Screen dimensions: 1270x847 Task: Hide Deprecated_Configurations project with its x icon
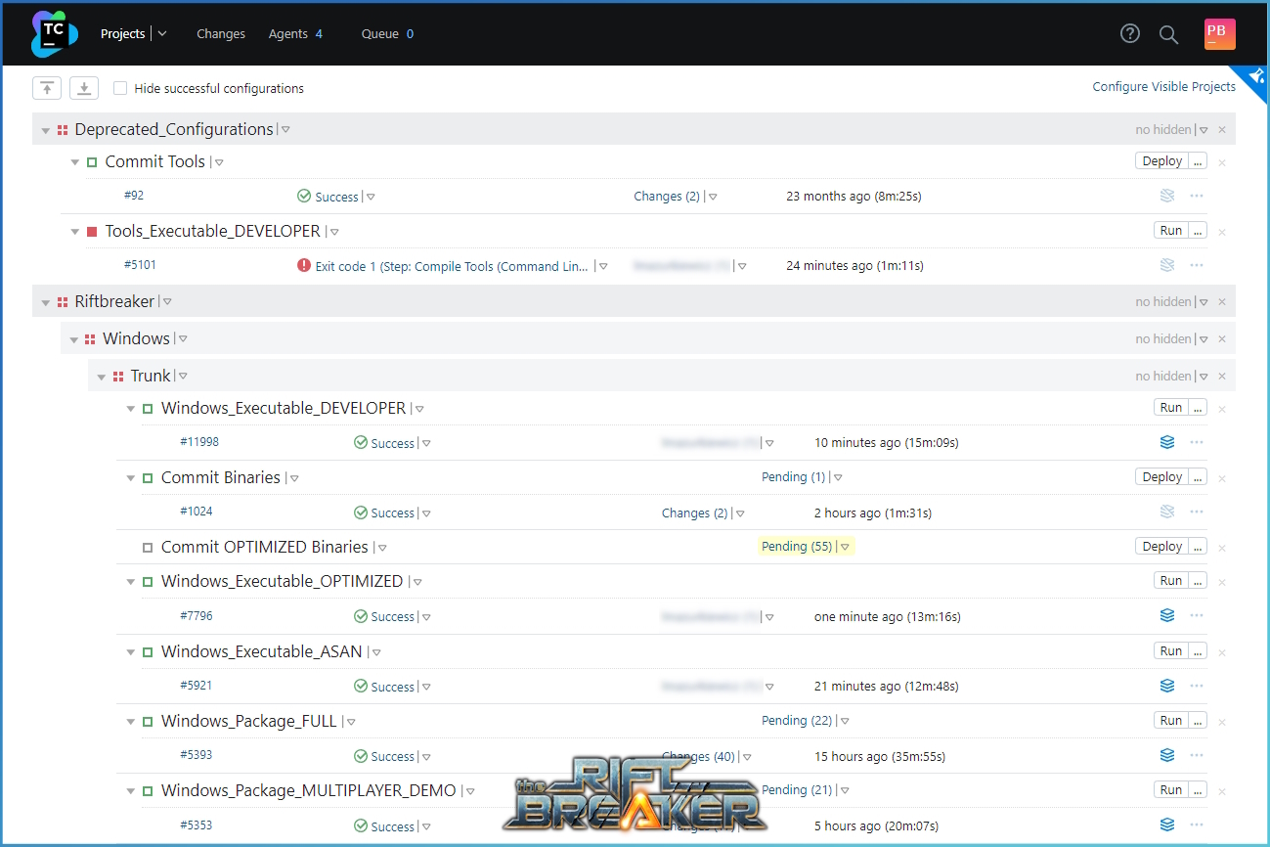point(1222,129)
